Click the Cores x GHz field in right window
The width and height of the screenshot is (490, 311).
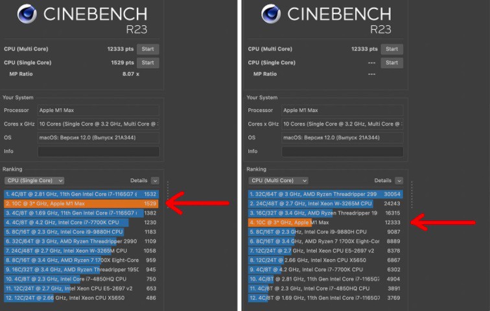point(342,124)
